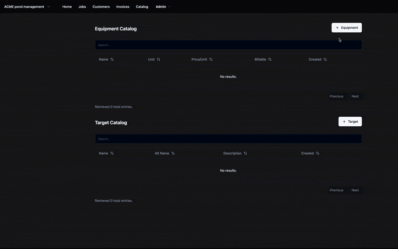
Task: Click Name header in Target Catalog table
Action: 103,153
